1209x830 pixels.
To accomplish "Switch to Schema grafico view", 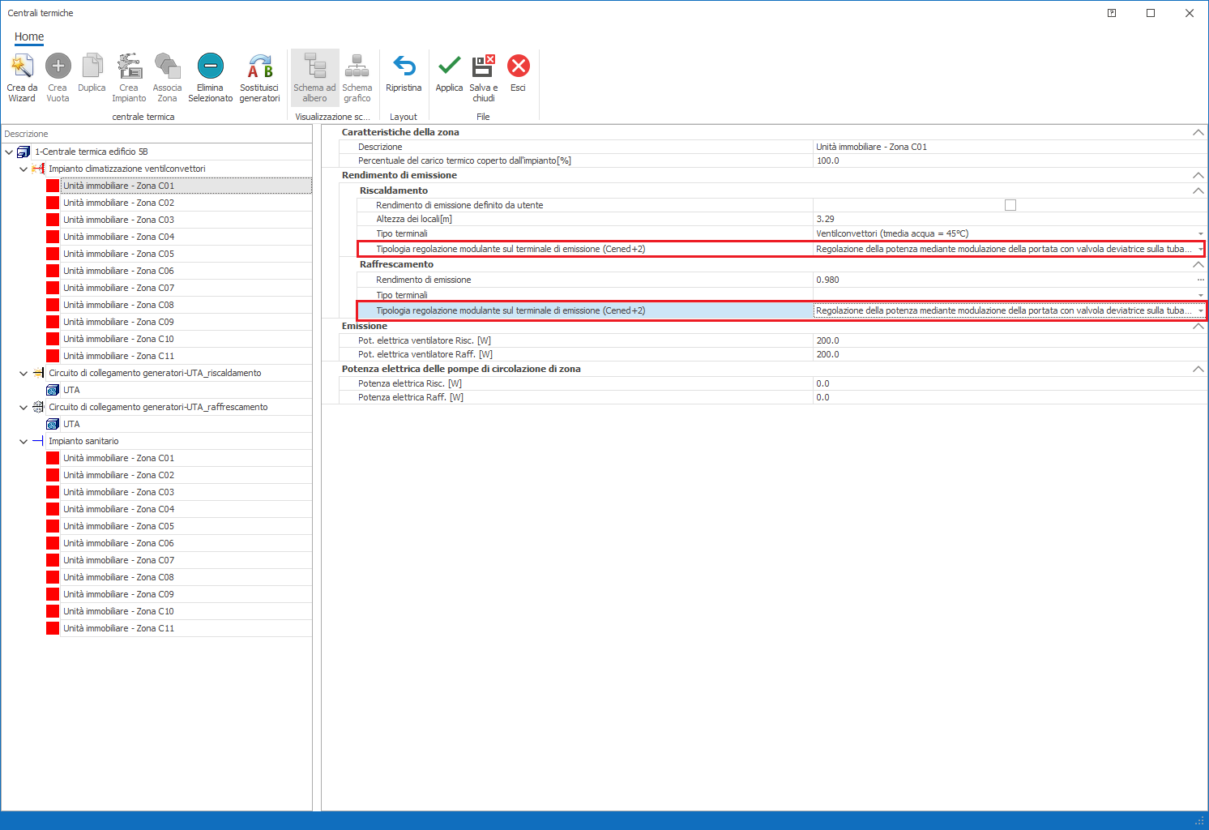I will [357, 66].
